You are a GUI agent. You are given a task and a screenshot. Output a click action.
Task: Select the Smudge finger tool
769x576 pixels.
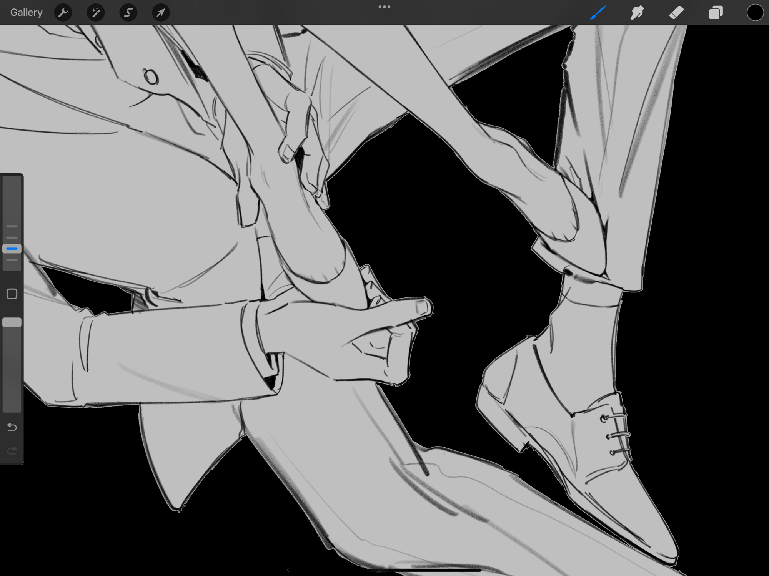coord(637,13)
